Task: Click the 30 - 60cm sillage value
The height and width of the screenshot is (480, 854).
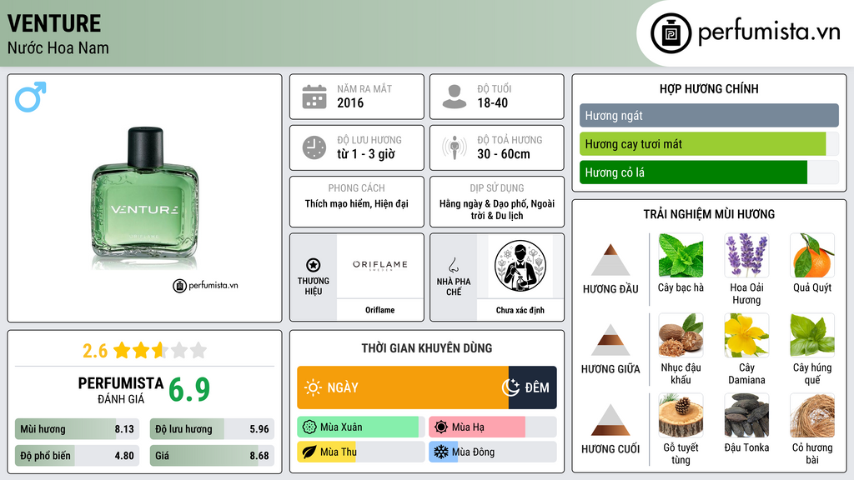Action: 503,154
